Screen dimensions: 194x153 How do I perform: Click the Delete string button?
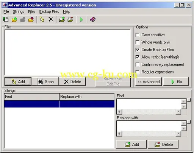click(x=163, y=144)
